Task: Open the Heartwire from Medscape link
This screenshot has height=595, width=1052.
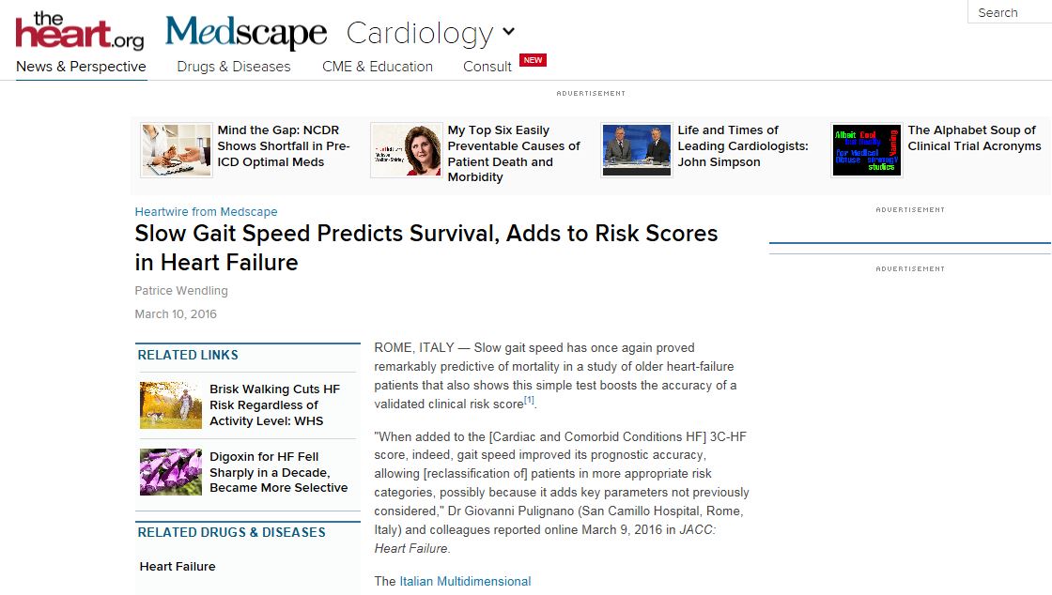Action: pyautogui.click(x=206, y=212)
